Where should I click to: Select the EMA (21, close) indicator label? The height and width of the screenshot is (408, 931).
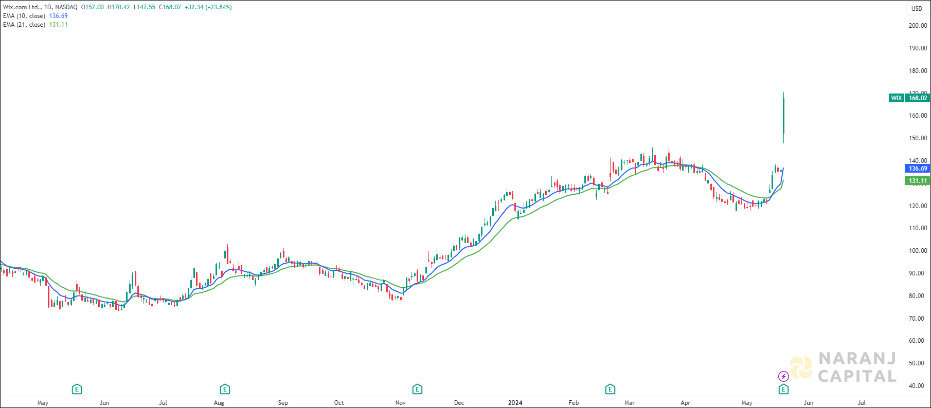pos(24,25)
